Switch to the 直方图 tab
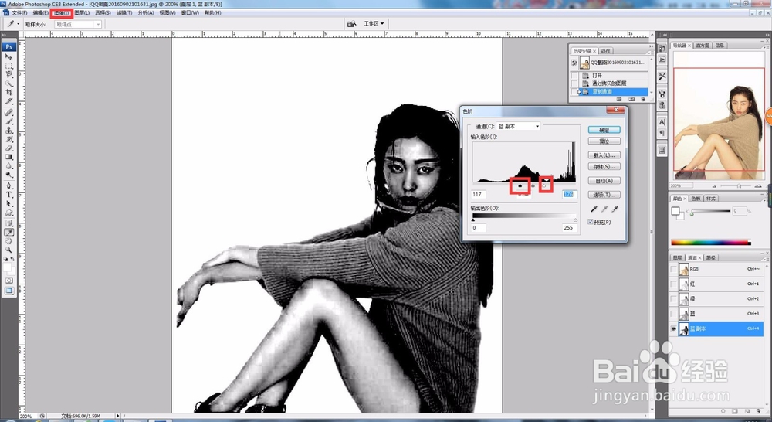This screenshot has height=422, width=772. [703, 46]
